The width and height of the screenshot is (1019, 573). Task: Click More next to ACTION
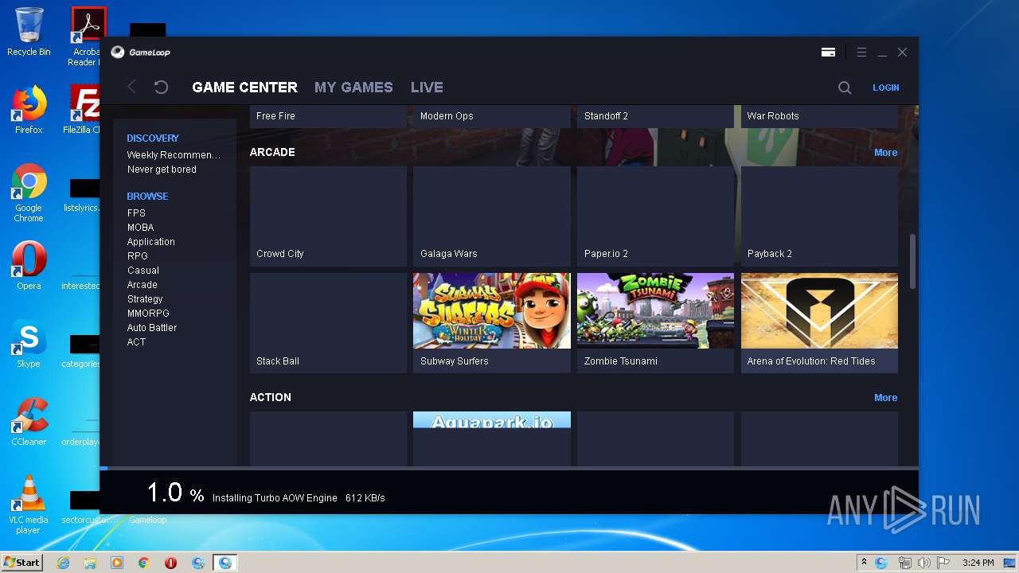(x=885, y=398)
